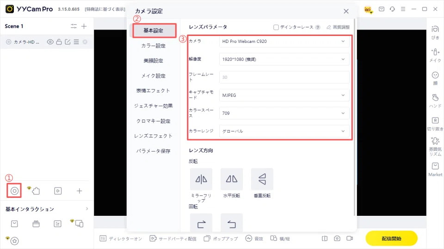Toggle split compare view icon in bottom bar
This screenshot has height=249, width=444.
pyautogui.click(x=325, y=238)
